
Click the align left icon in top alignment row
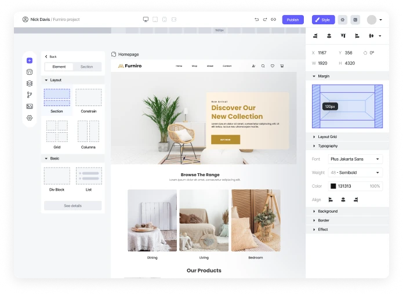pyautogui.click(x=357, y=36)
